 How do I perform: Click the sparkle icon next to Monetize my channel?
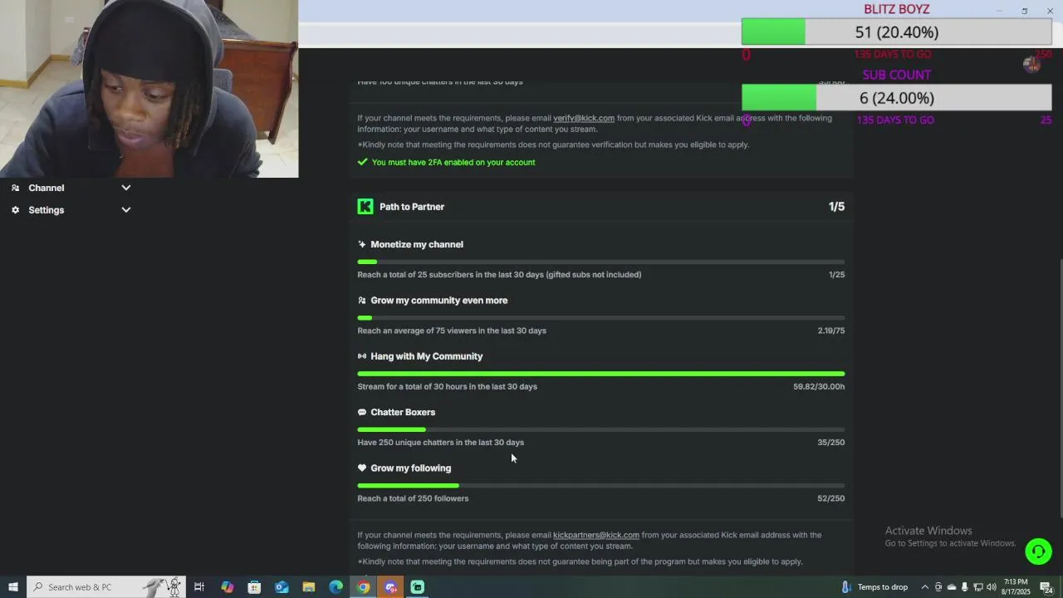pos(362,244)
